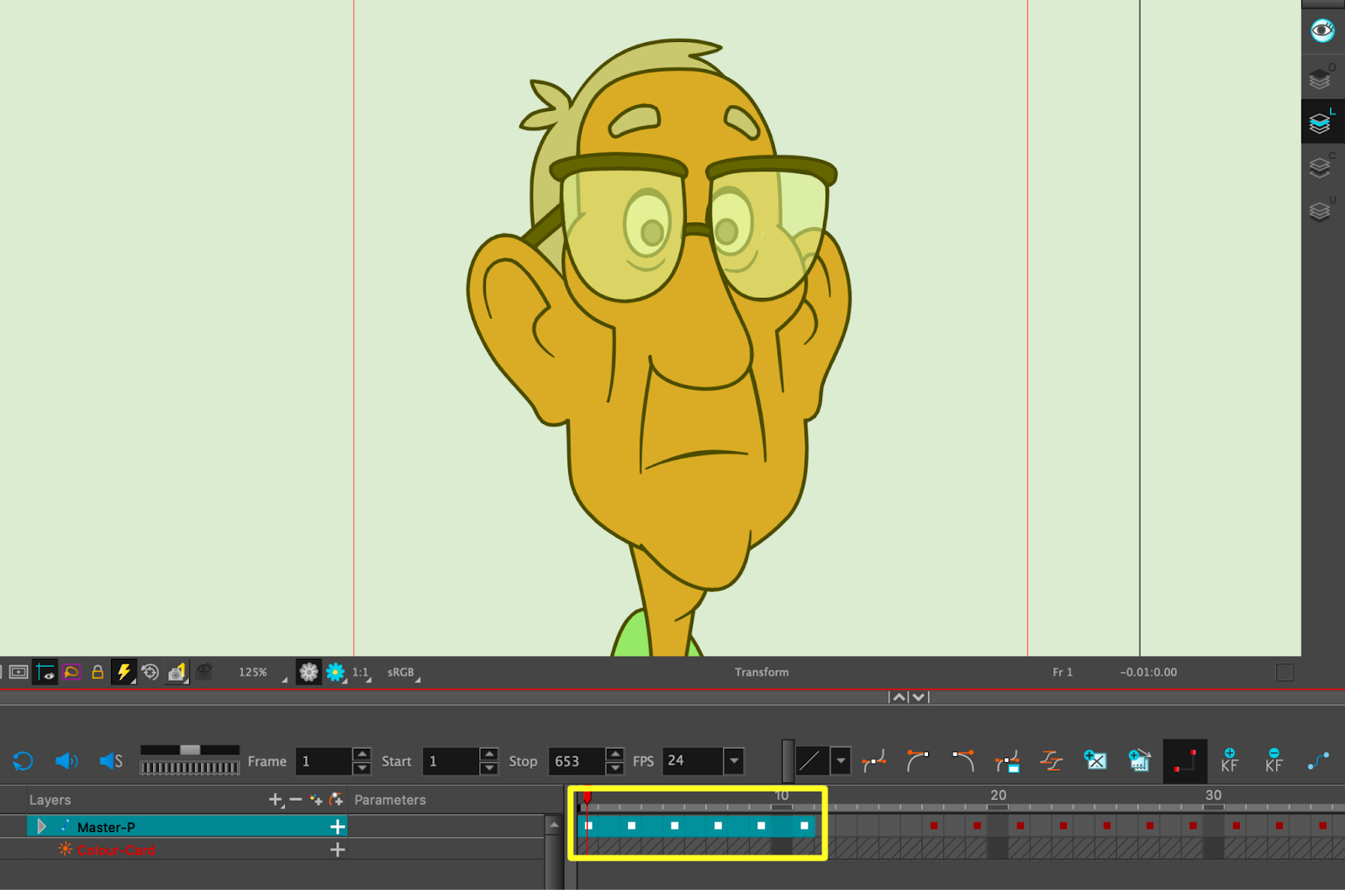
Task: Toggle the Loop playback button
Action: 23,761
